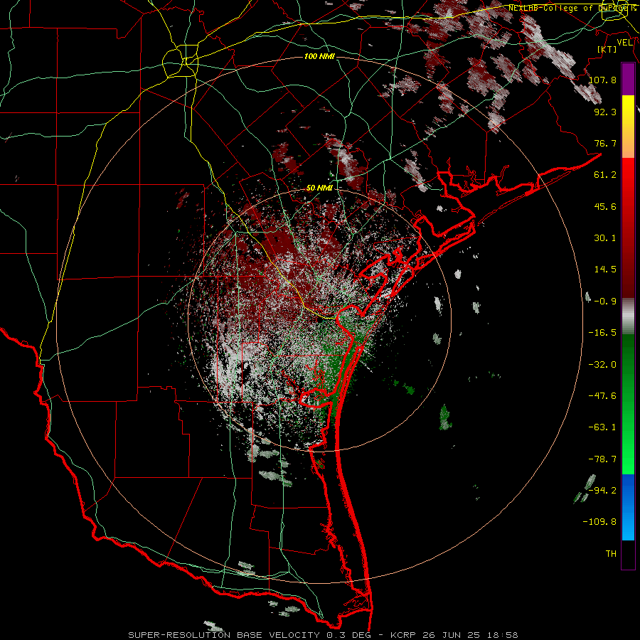This screenshot has width=640, height=640.
Task: Click the TH label in the legend
Action: [611, 554]
